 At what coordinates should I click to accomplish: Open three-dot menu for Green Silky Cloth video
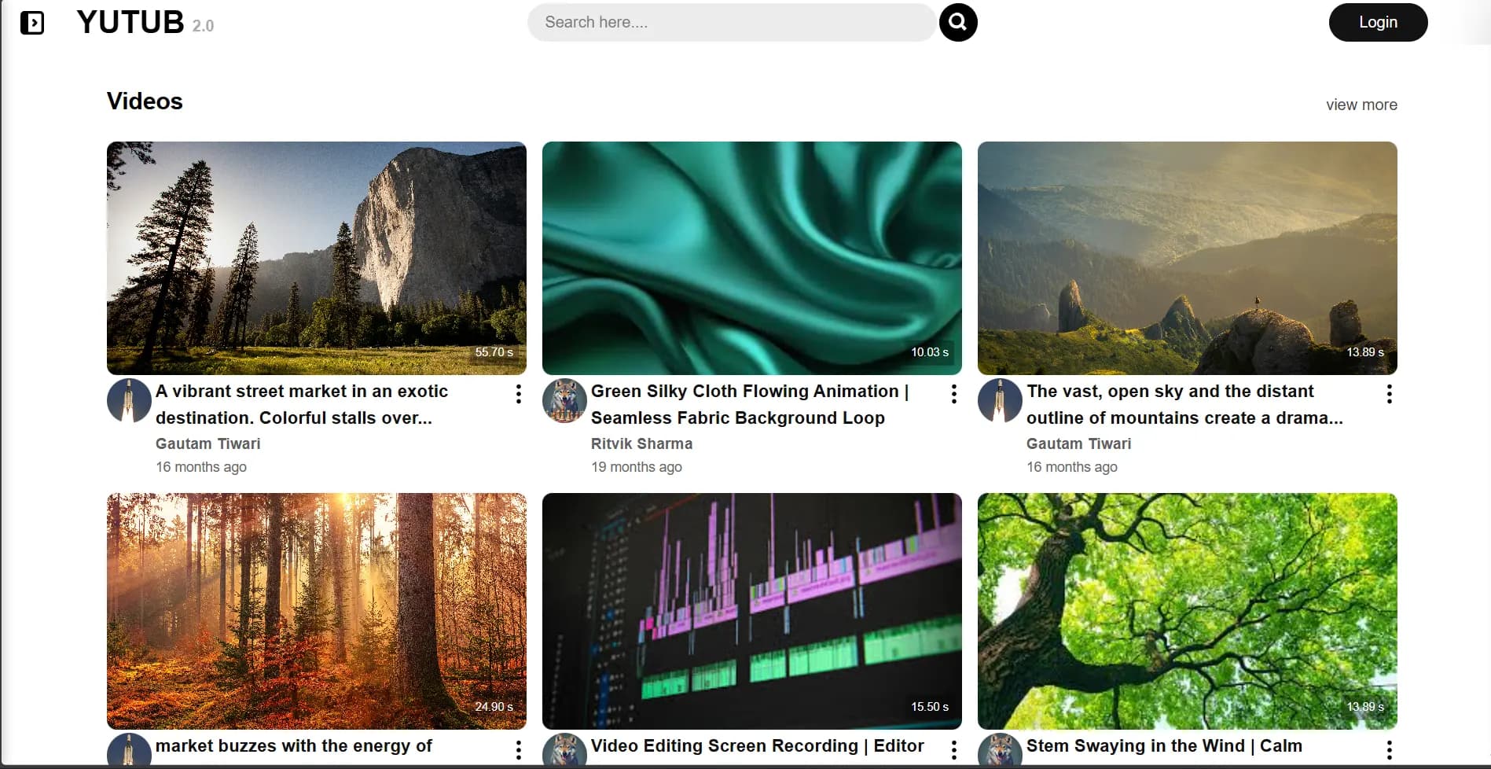[953, 394]
